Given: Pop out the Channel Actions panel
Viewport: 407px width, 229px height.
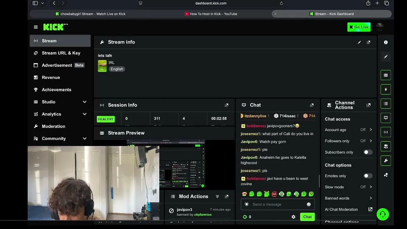Looking at the screenshot, I should coord(369,105).
